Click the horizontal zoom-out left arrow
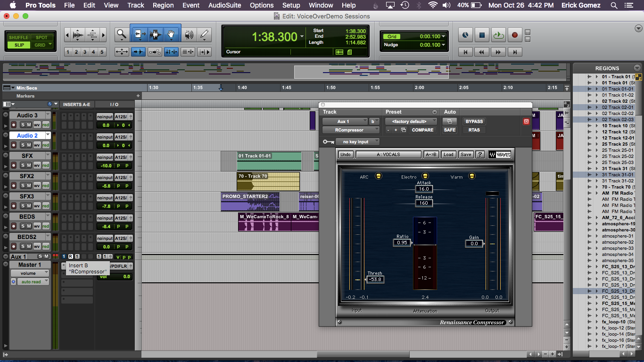 point(67,35)
